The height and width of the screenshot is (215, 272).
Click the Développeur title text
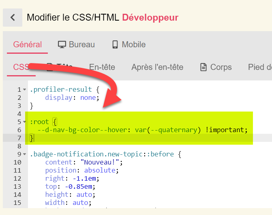150,17
